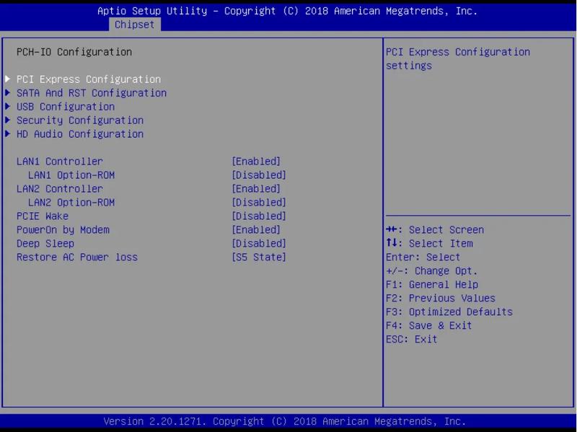Screen dimensions: 577x432
Task: Open the PCI Express Configuration submenu
Action: click(88, 79)
